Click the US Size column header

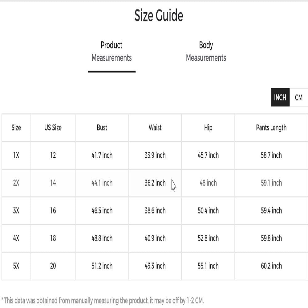(x=53, y=128)
